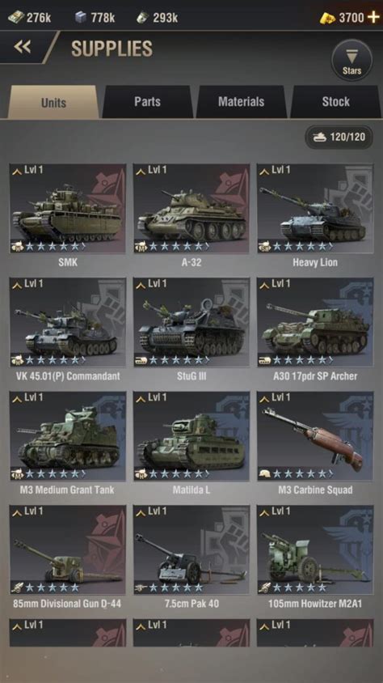
Task: Open the Stars sort dropdown
Action: point(351,60)
